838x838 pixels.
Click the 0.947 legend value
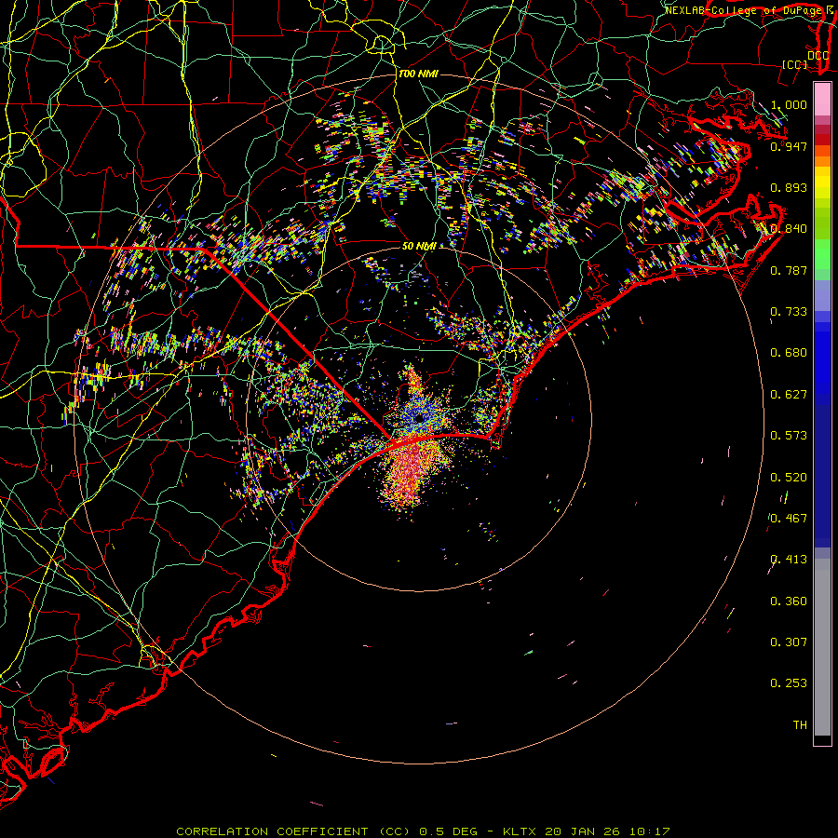click(789, 146)
